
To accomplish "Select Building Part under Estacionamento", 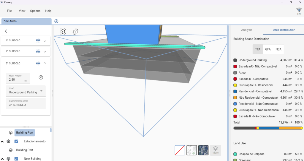I will 25,150.
